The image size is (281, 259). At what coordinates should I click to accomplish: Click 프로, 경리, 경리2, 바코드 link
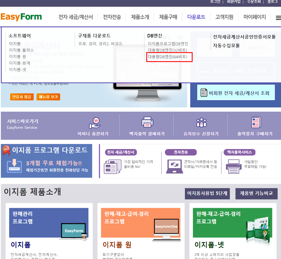click(x=101, y=44)
